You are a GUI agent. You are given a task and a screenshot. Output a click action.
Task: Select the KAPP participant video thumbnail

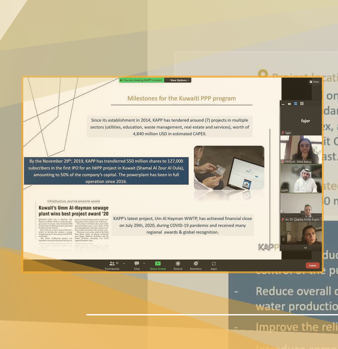[x=301, y=178]
